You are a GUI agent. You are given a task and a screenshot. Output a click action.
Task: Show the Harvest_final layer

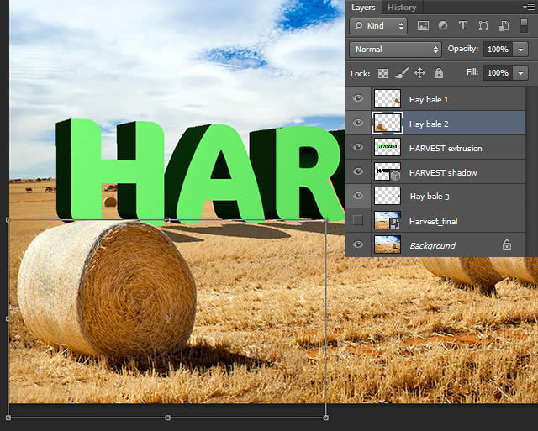[x=358, y=220]
